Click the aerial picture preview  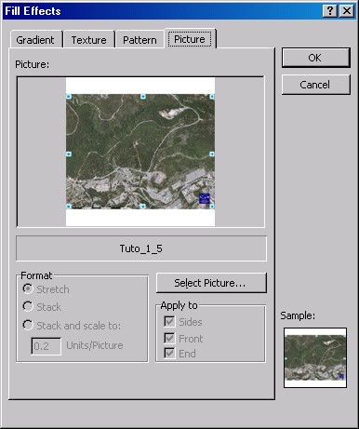[x=140, y=152]
